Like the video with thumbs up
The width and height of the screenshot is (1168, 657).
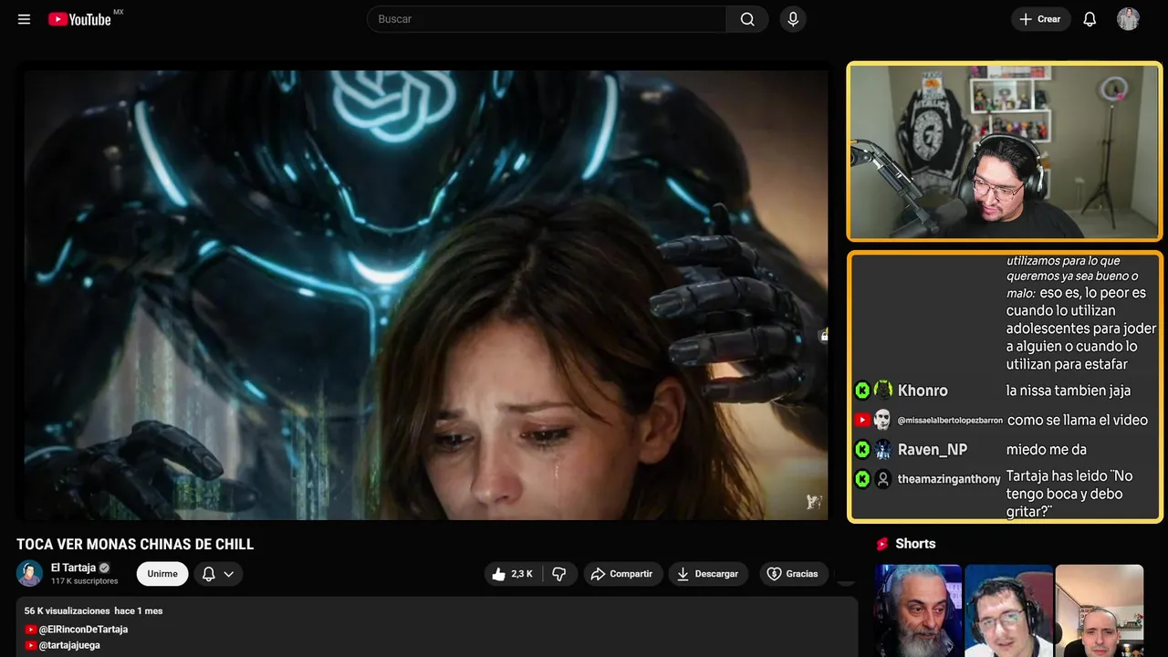pos(512,574)
